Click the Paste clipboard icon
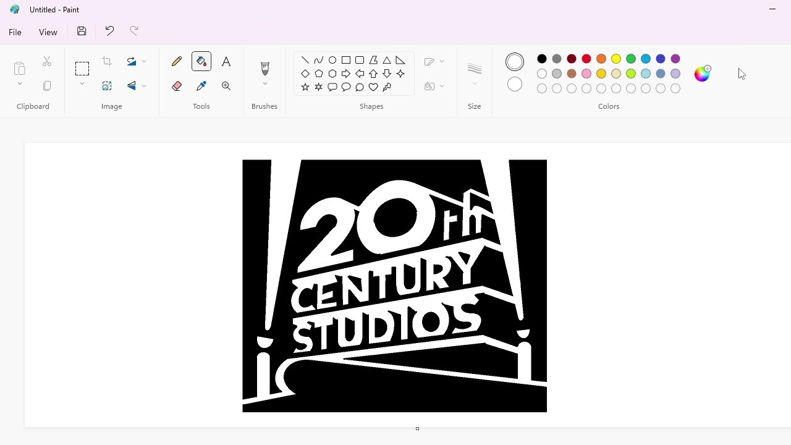The image size is (791, 445). [20, 68]
